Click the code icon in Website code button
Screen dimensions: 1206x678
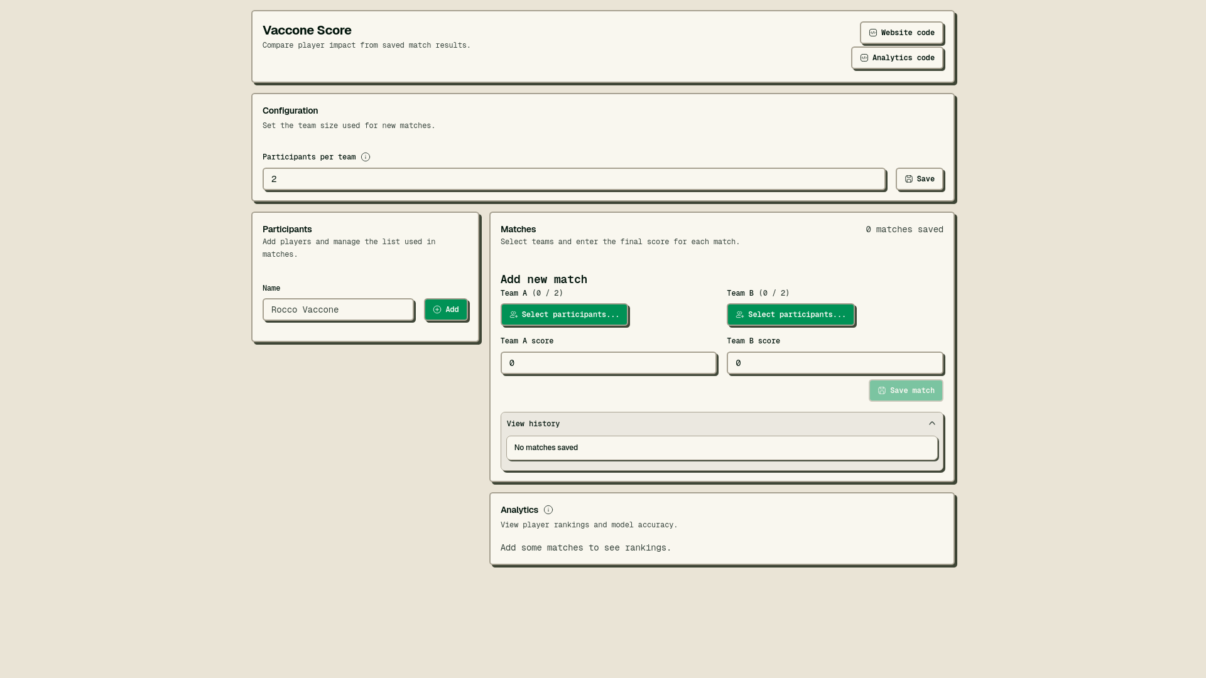[x=873, y=33]
